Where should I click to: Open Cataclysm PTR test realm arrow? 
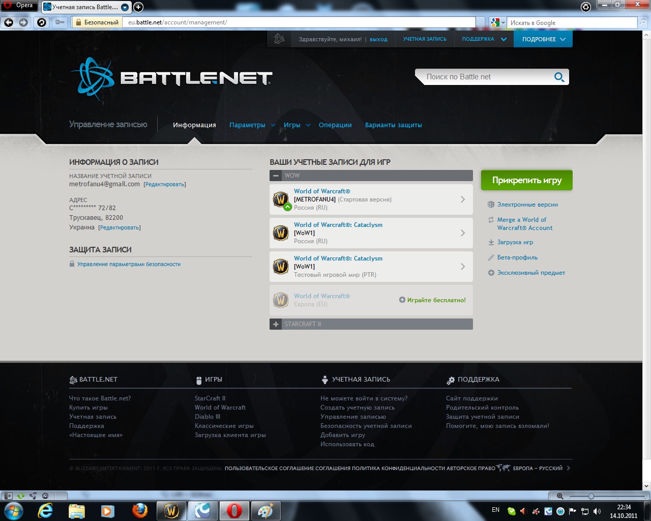coord(463,267)
